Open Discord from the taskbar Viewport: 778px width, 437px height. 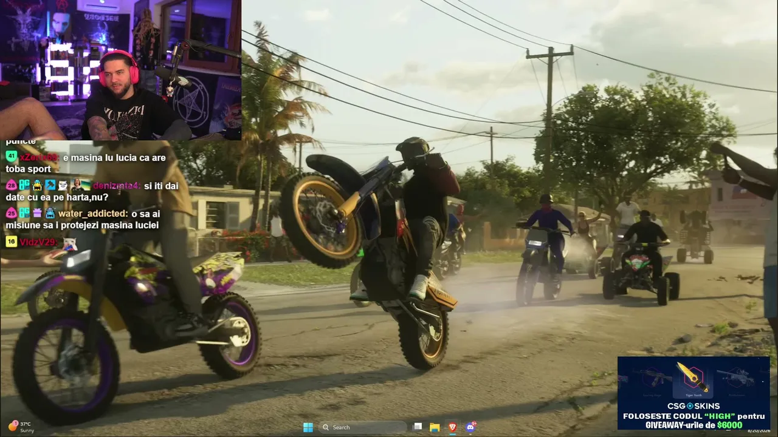(470, 427)
